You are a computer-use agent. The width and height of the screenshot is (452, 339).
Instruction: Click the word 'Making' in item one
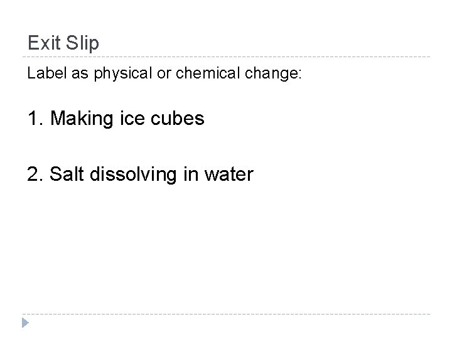[82, 119]
